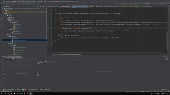170x95 pixels.
Task: Open the Structure side tool window tab
Action: click(x=1, y=17)
